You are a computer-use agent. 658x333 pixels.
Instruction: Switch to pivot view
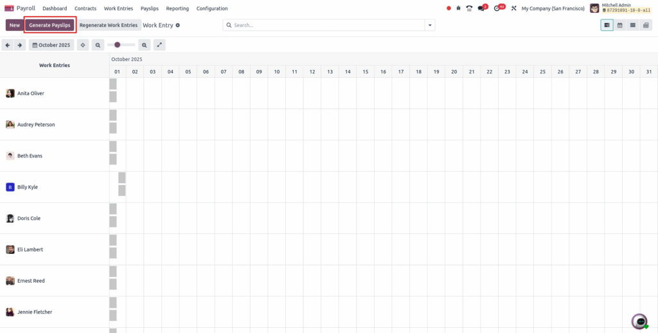[x=645, y=25]
